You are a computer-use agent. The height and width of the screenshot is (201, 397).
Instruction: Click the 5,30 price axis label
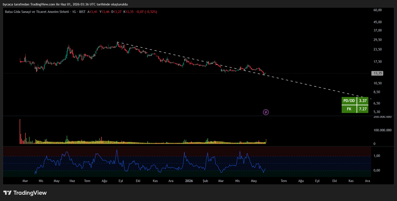(x=377, y=111)
